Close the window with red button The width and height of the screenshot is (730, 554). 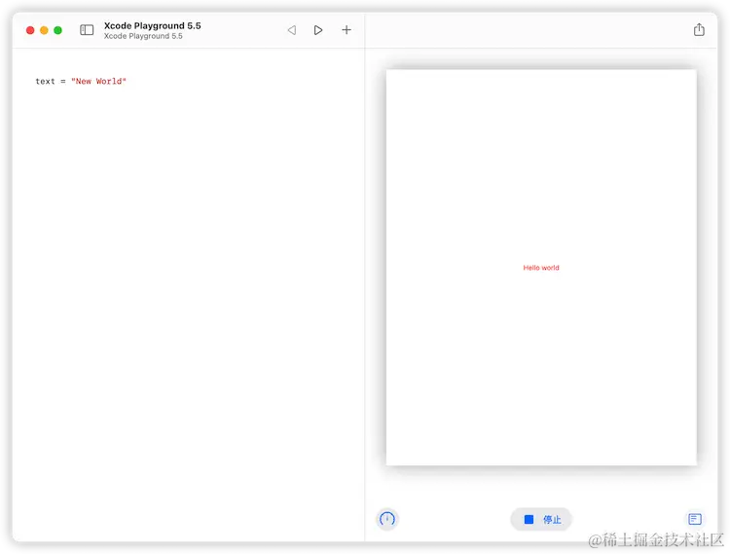pyautogui.click(x=30, y=30)
